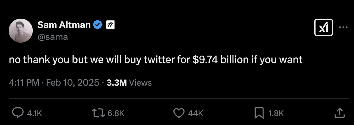Click the 44K likes count
The height and width of the screenshot is (125, 354).
pyautogui.click(x=195, y=113)
